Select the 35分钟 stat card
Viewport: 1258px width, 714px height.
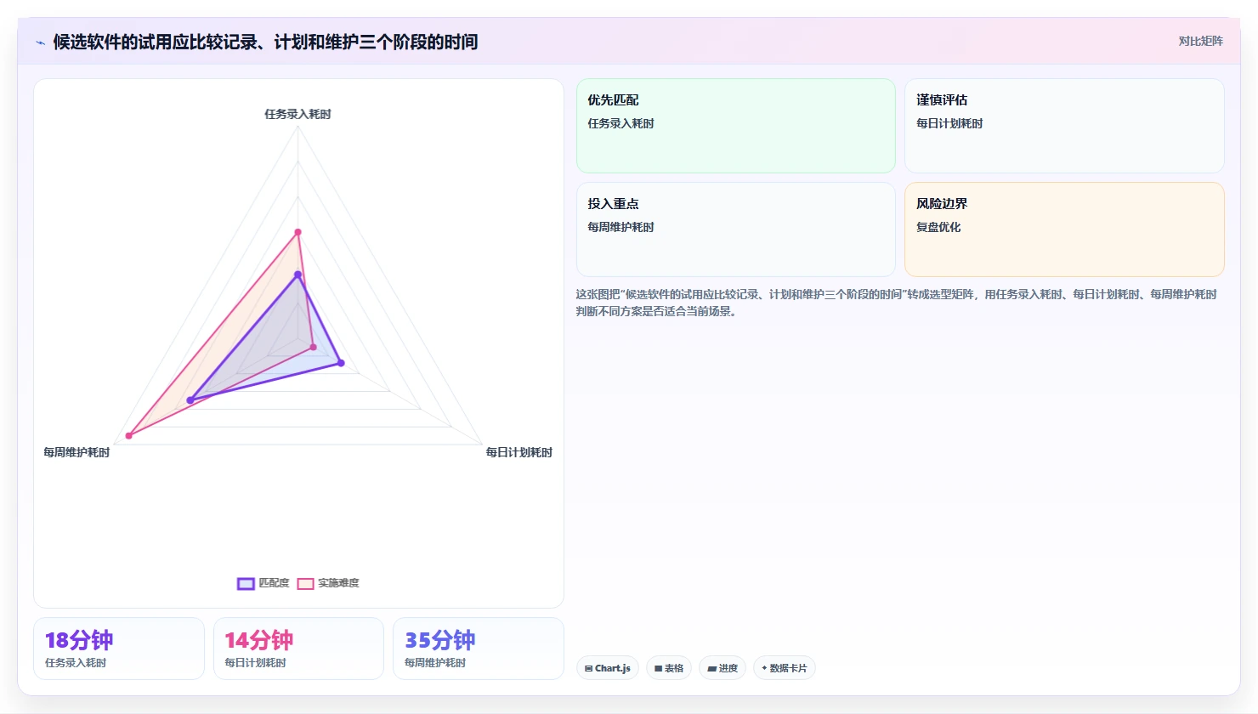point(479,649)
